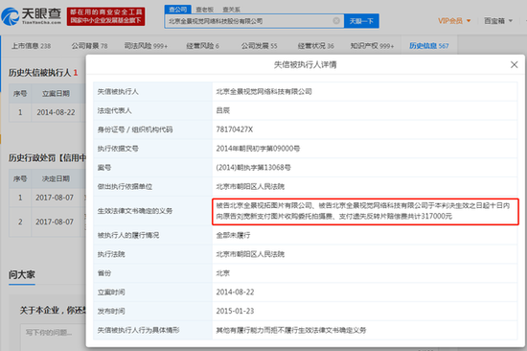Select organization code 78170427X
This screenshot has height=351, width=527.
pyautogui.click(x=234, y=129)
